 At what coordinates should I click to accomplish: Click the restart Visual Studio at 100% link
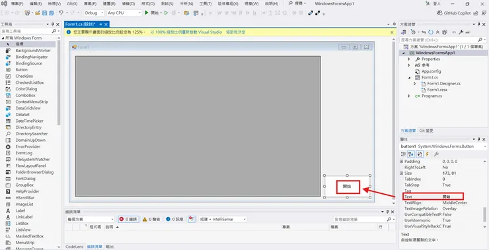pyautogui.click(x=186, y=32)
